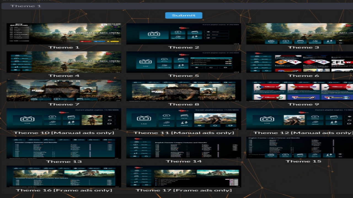The height and width of the screenshot is (198, 353).
Task: Click the "Theme 2" caption label
Action: point(184,47)
